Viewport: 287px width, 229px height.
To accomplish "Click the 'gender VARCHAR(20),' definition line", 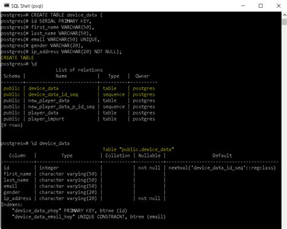I will pyautogui.click(x=42, y=45).
